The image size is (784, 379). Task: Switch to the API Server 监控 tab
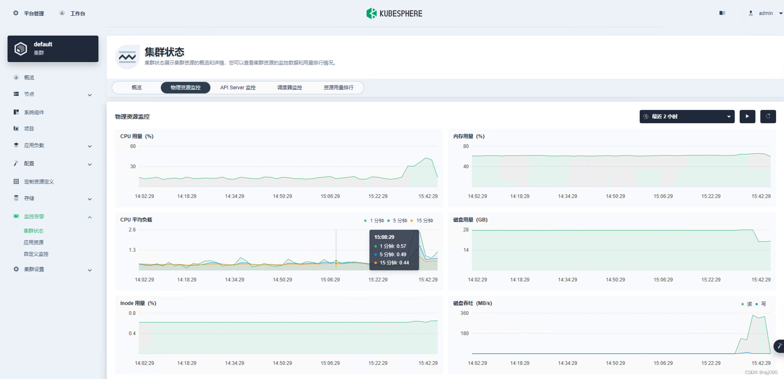pyautogui.click(x=238, y=88)
